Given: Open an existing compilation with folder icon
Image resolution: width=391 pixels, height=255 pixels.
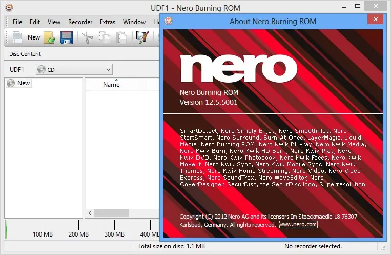Looking at the screenshot, I should point(49,37).
